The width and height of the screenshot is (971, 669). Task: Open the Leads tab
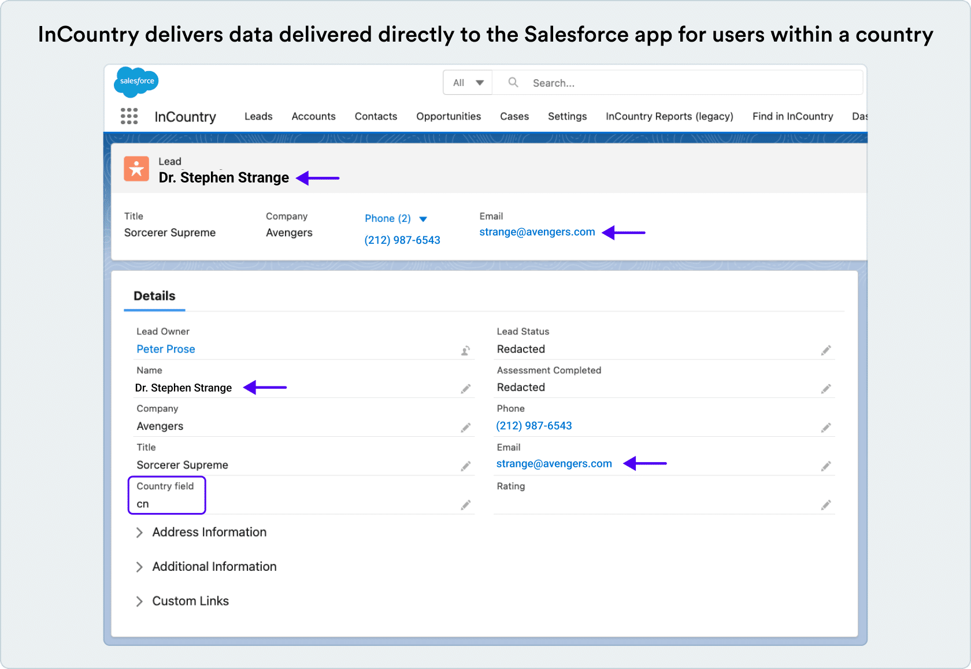tap(258, 116)
